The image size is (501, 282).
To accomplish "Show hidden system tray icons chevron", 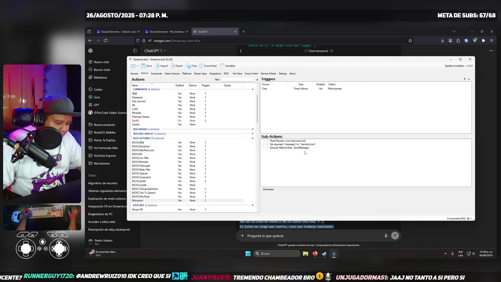I will tap(445, 253).
